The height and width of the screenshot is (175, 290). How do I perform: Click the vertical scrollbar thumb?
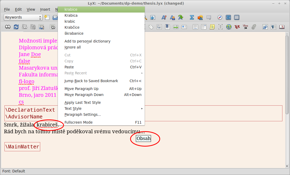[x=287, y=75]
